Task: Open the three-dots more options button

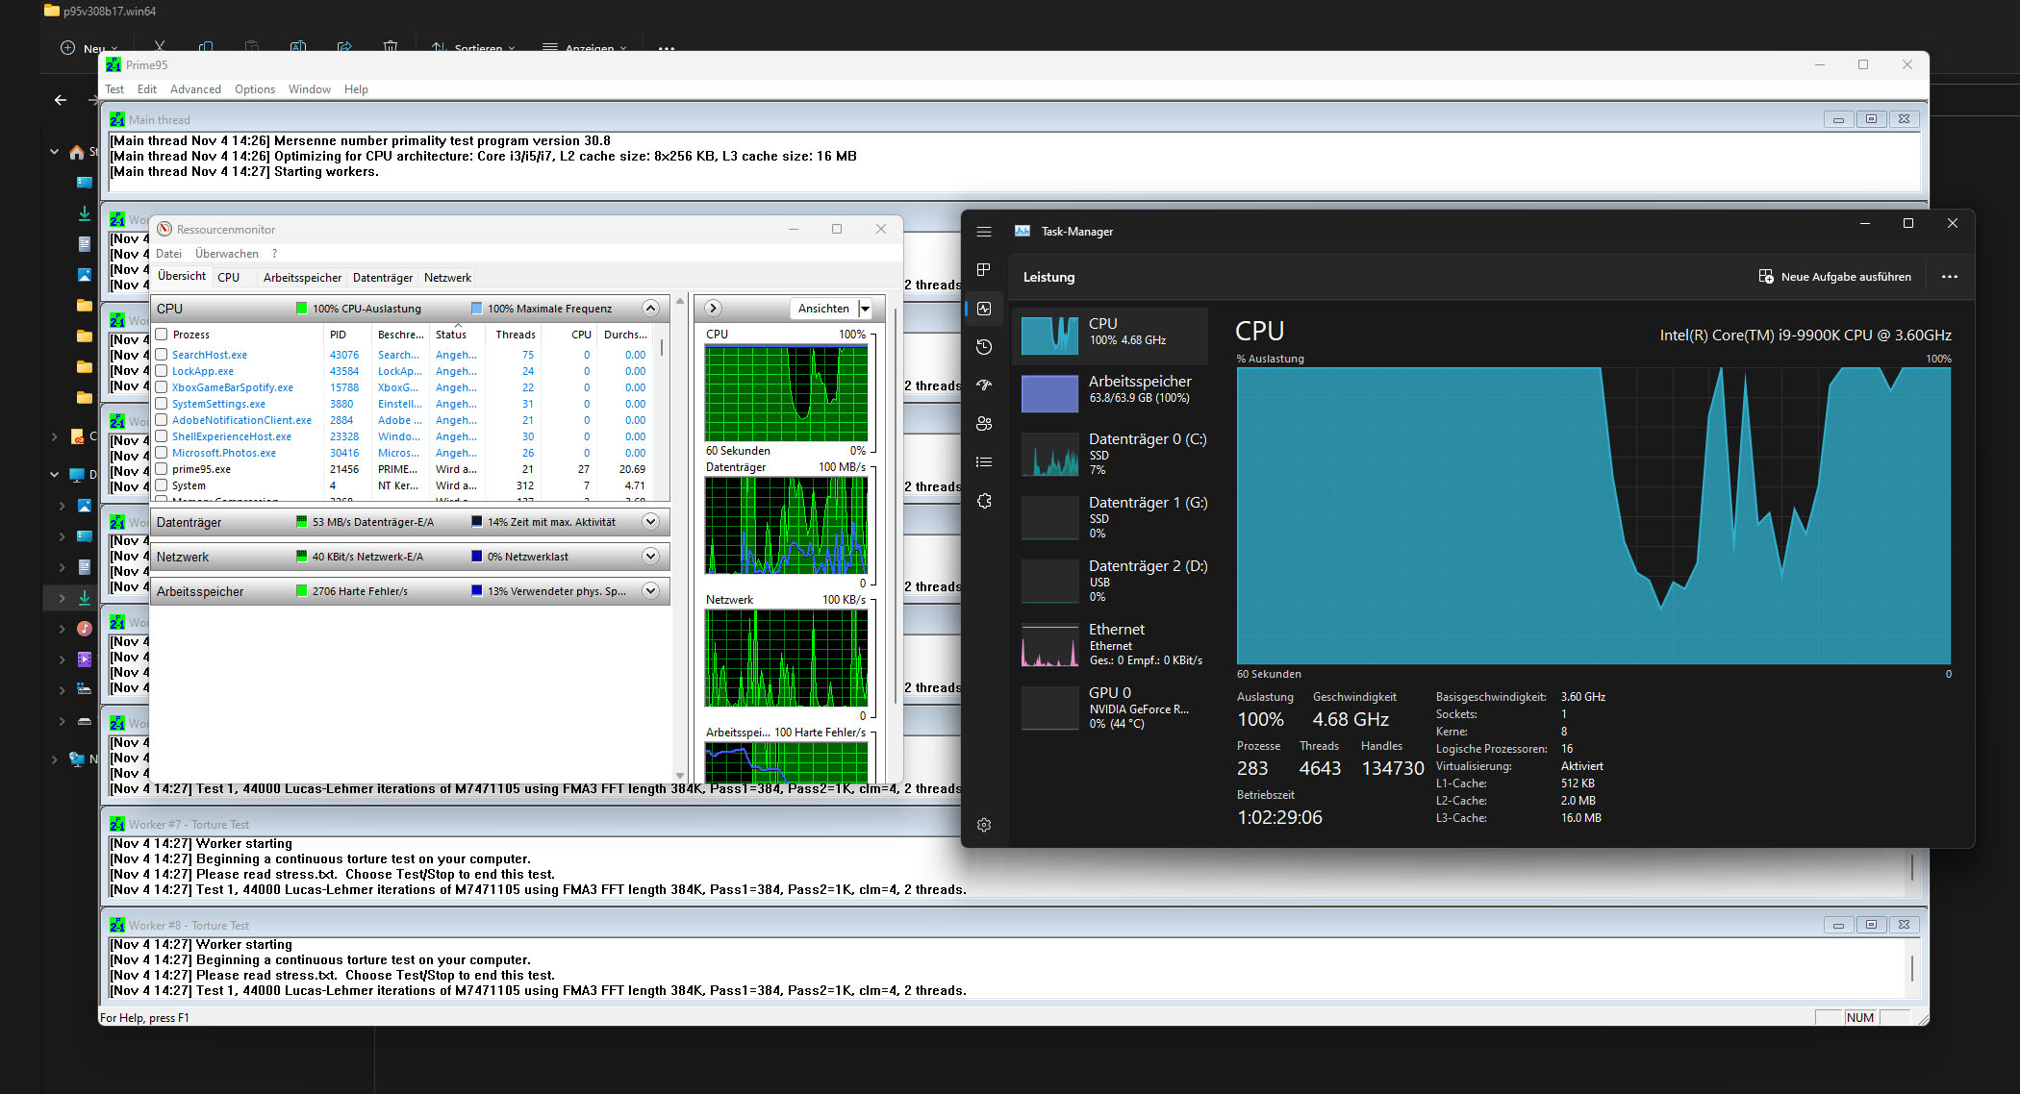Action: [x=1949, y=277]
